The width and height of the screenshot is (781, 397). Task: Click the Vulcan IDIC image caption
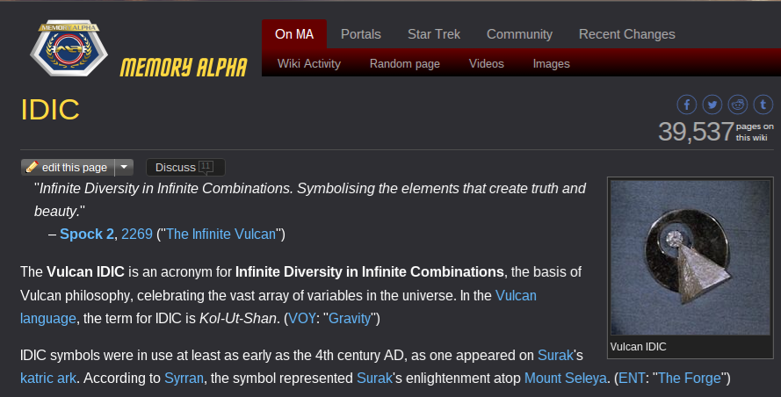coord(638,347)
